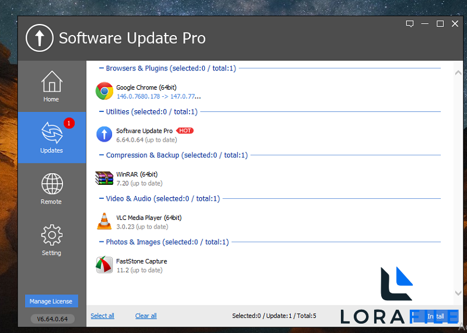
Task: Click the 3.0.23 (up to date) text
Action: pos(142,227)
